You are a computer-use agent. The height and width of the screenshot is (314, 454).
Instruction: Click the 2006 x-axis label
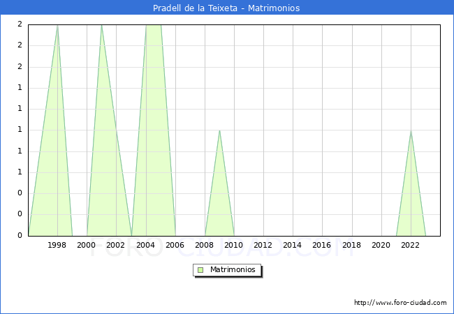(x=175, y=245)
